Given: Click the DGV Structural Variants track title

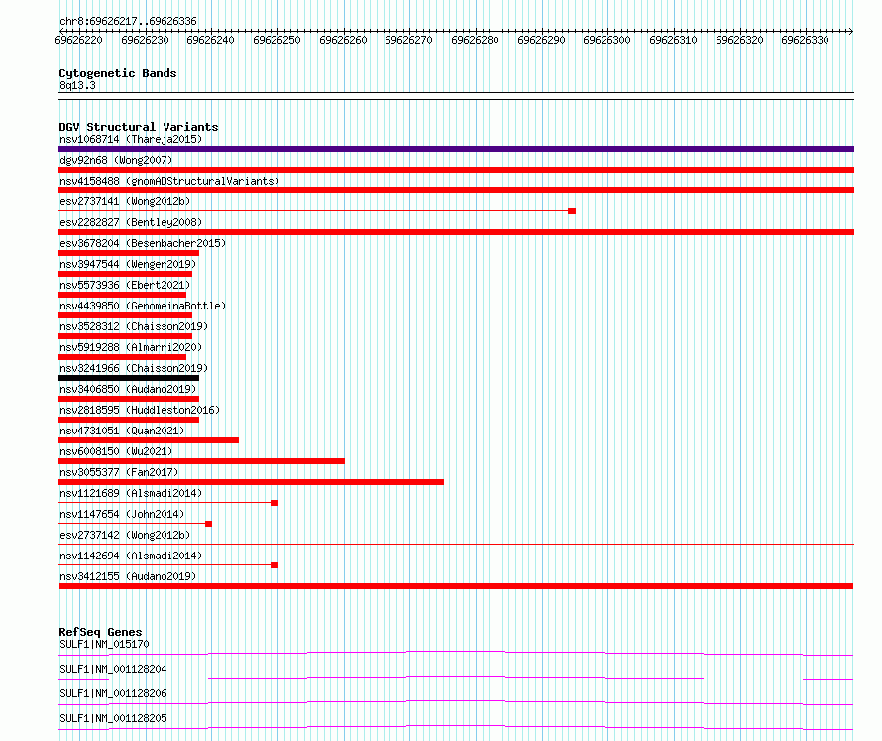Looking at the screenshot, I should 139,127.
